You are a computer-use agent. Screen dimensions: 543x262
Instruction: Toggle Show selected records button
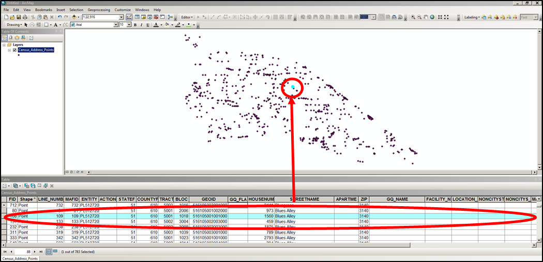(x=55, y=251)
